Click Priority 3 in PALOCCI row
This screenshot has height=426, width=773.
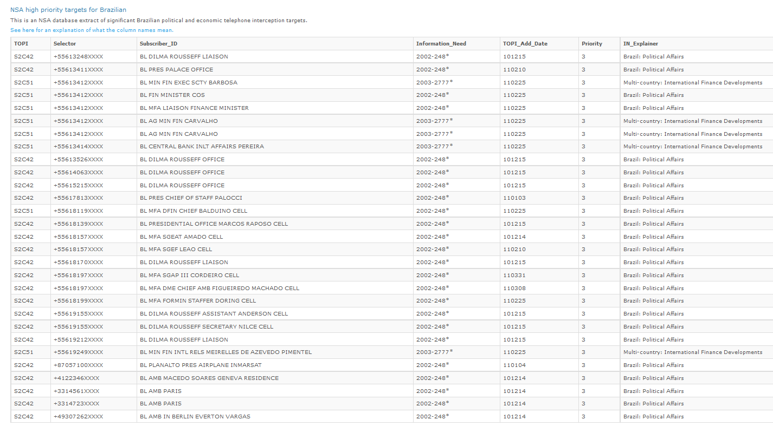pos(599,198)
